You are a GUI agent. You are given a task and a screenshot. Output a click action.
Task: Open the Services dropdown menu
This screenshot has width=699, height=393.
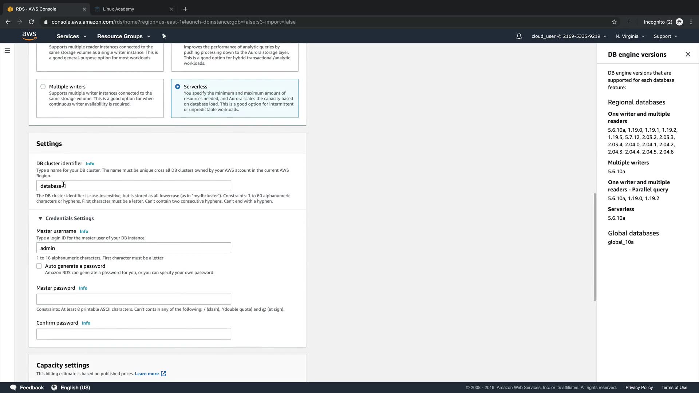pos(71,36)
